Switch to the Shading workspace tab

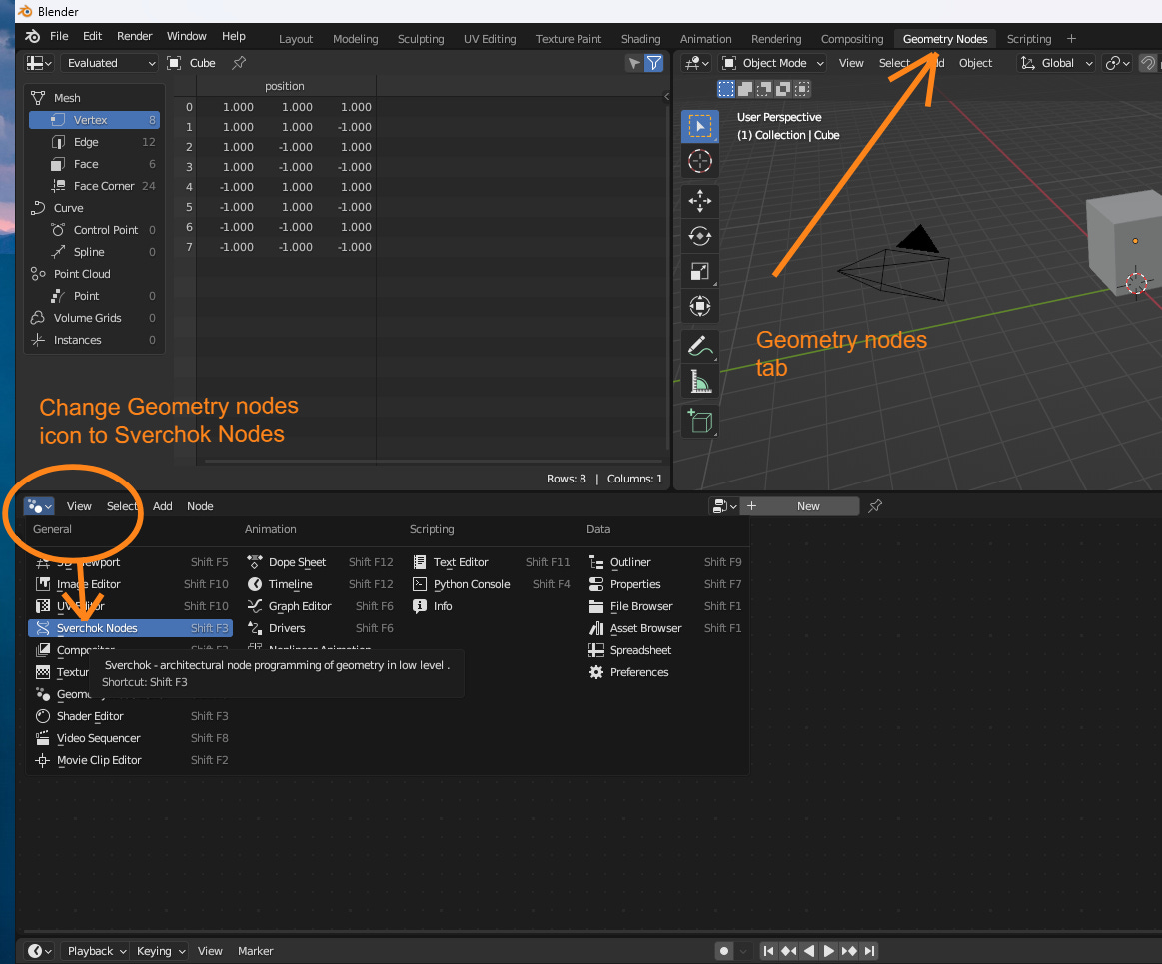coord(640,39)
